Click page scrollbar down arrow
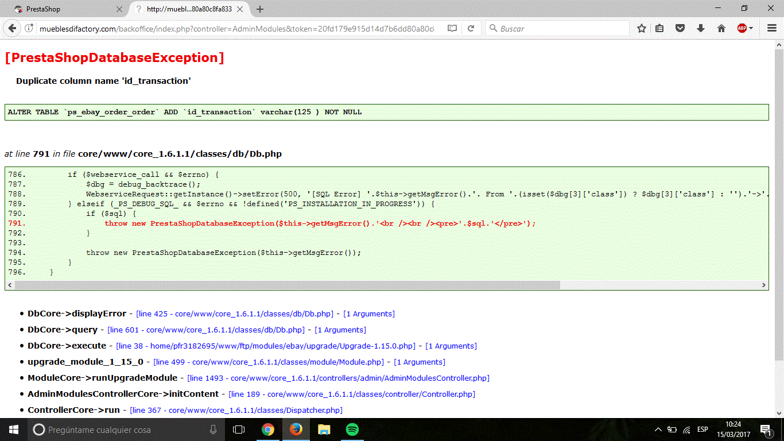Screen dimensions: 784x441 (x=779, y=413)
